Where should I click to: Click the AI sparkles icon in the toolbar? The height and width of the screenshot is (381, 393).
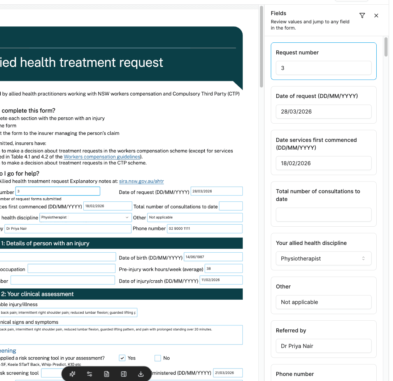click(x=72, y=374)
